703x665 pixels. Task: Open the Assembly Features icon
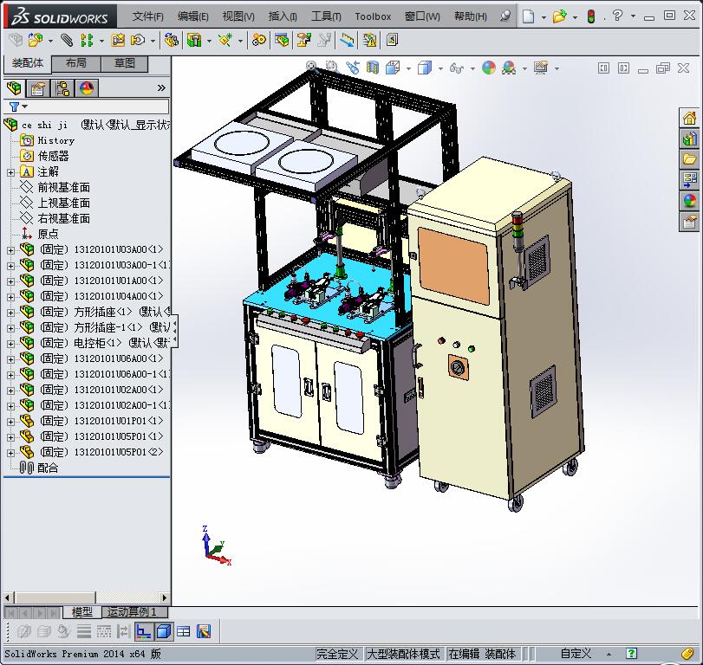pyautogui.click(x=194, y=41)
